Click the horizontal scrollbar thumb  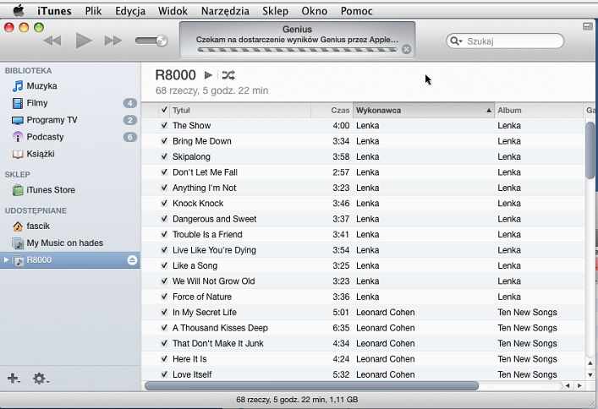[311, 385]
